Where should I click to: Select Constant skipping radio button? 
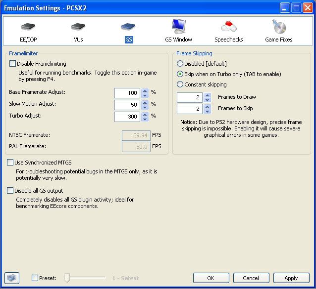pyautogui.click(x=180, y=84)
